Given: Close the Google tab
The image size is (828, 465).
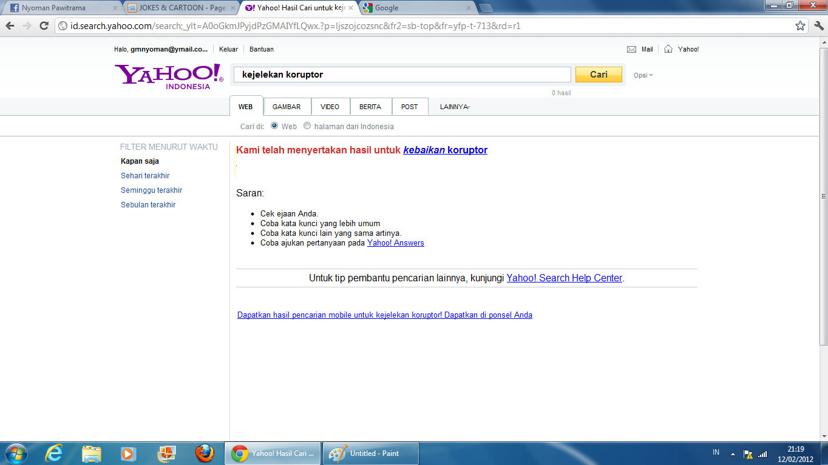Looking at the screenshot, I should point(469,8).
